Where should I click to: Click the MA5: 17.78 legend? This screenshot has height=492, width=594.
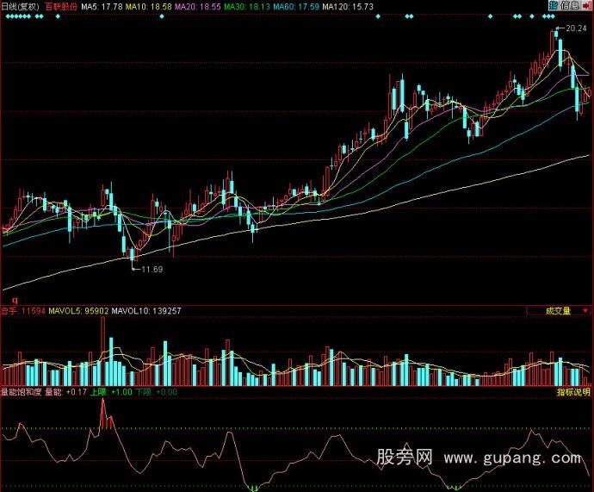click(102, 6)
